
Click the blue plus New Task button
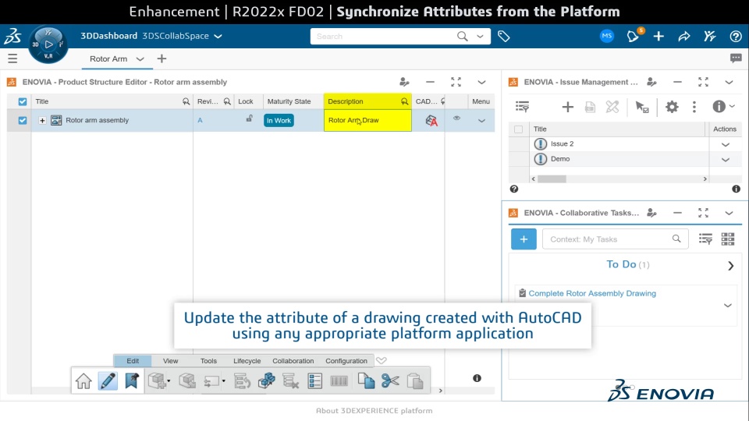pos(524,239)
